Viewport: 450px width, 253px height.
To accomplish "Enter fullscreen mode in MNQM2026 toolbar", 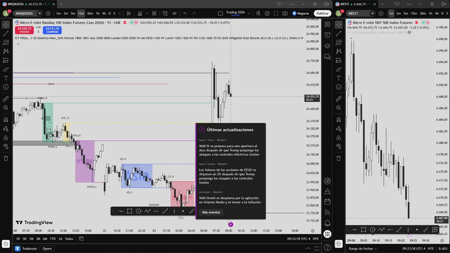I will click(x=276, y=13).
